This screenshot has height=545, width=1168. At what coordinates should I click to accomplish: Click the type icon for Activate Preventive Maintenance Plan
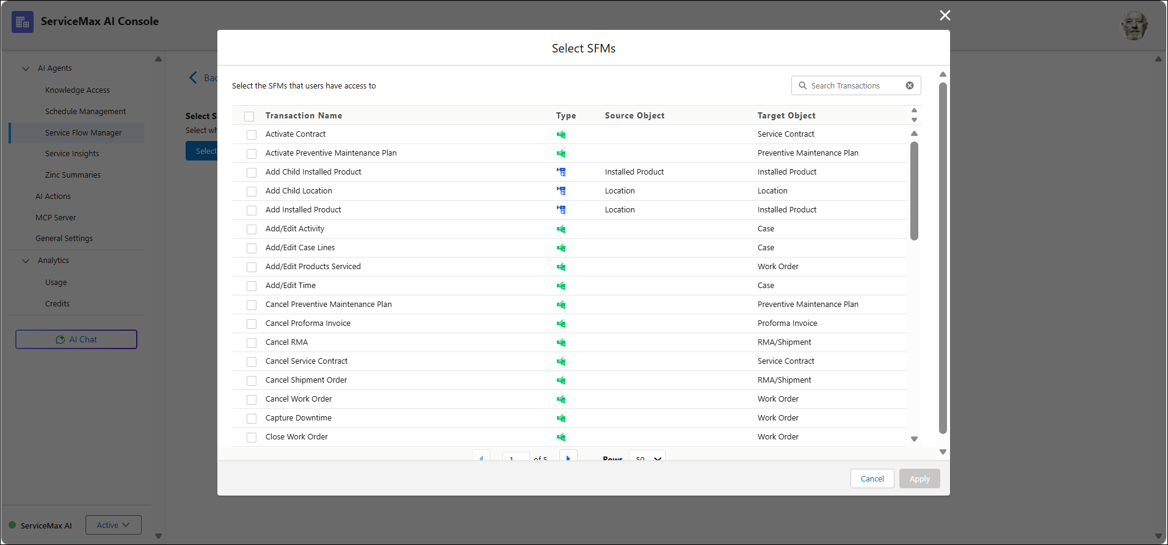pyautogui.click(x=561, y=153)
